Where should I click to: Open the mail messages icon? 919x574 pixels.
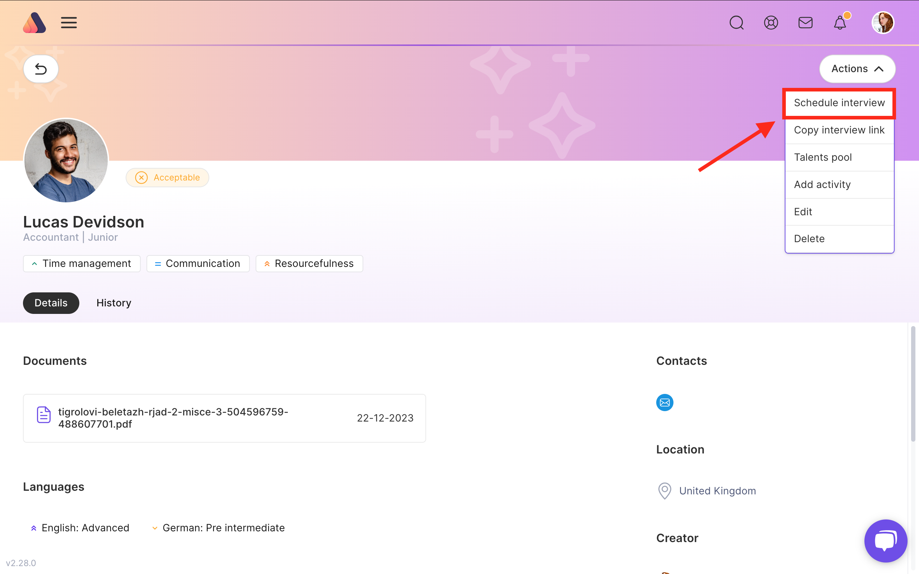point(806,23)
